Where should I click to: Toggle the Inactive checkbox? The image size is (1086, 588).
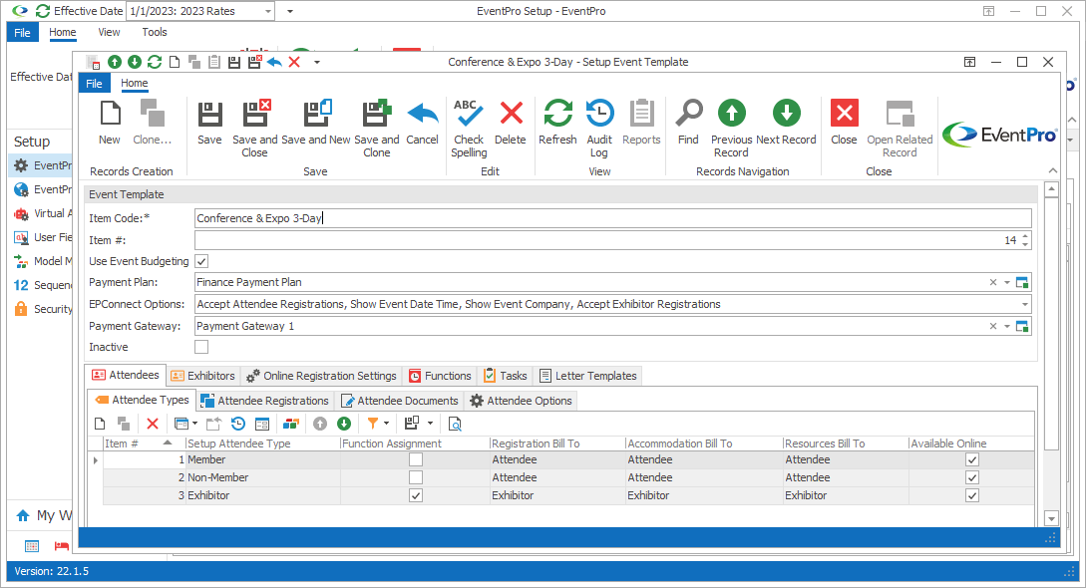point(201,347)
